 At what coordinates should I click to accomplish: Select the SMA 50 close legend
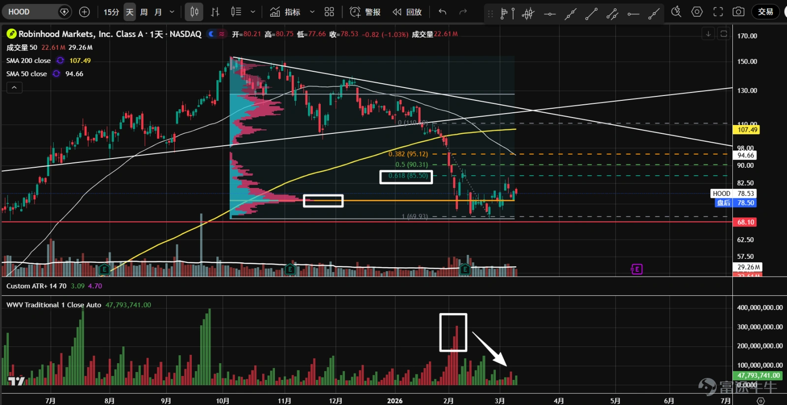click(x=27, y=74)
